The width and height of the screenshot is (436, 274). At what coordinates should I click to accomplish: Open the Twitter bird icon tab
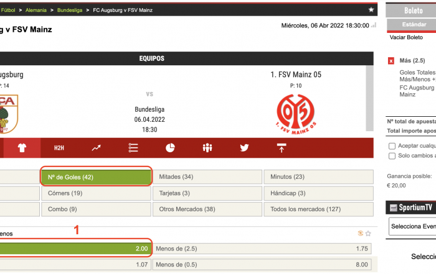pyautogui.click(x=244, y=148)
